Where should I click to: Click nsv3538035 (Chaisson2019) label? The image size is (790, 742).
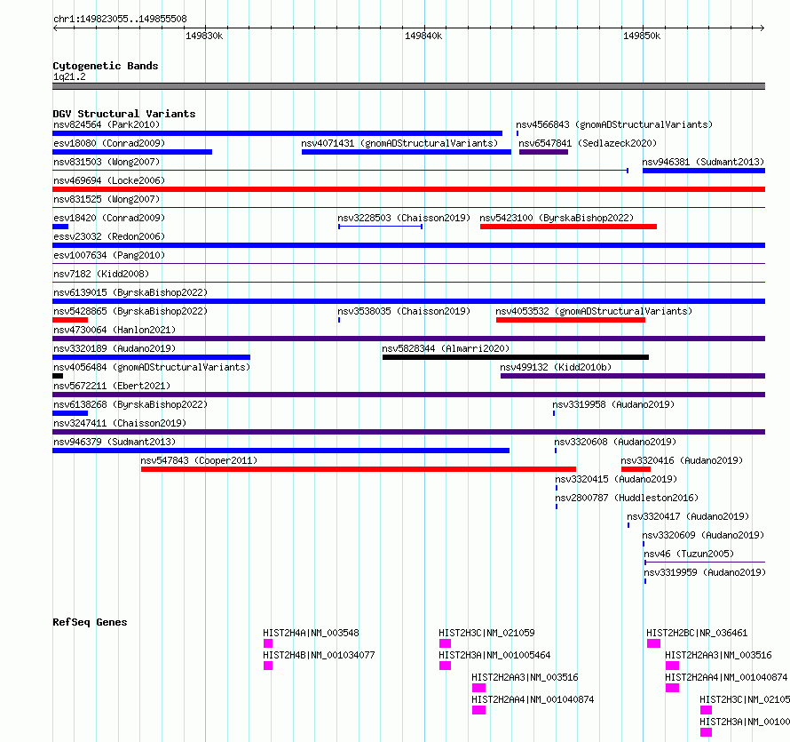[404, 311]
